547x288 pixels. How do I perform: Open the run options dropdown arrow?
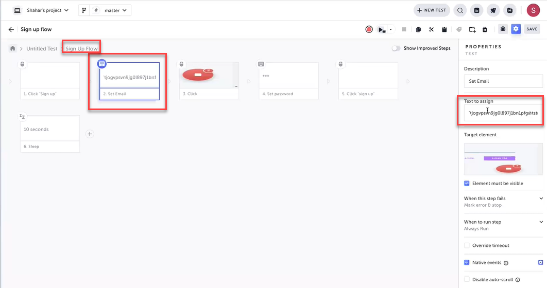[x=391, y=30]
